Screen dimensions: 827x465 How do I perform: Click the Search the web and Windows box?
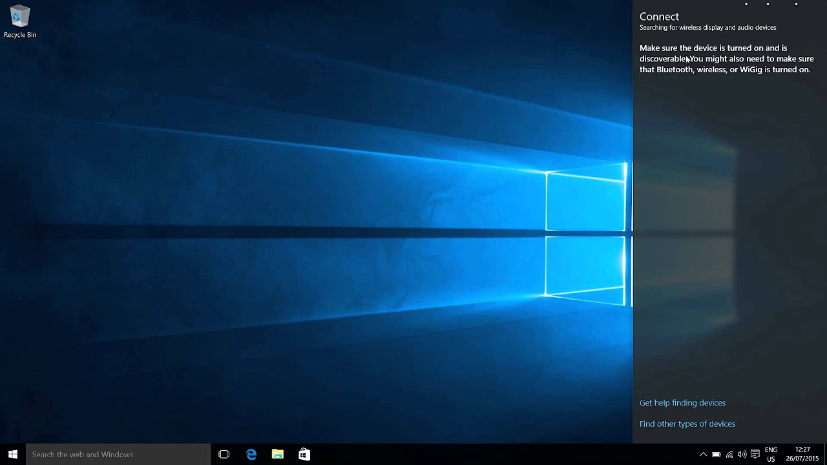118,455
